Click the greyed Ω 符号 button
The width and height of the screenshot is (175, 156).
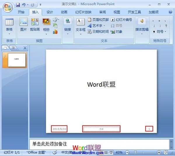[116, 26]
